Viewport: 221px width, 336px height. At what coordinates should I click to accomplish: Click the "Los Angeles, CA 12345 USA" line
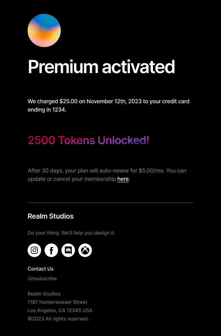pos(60,310)
